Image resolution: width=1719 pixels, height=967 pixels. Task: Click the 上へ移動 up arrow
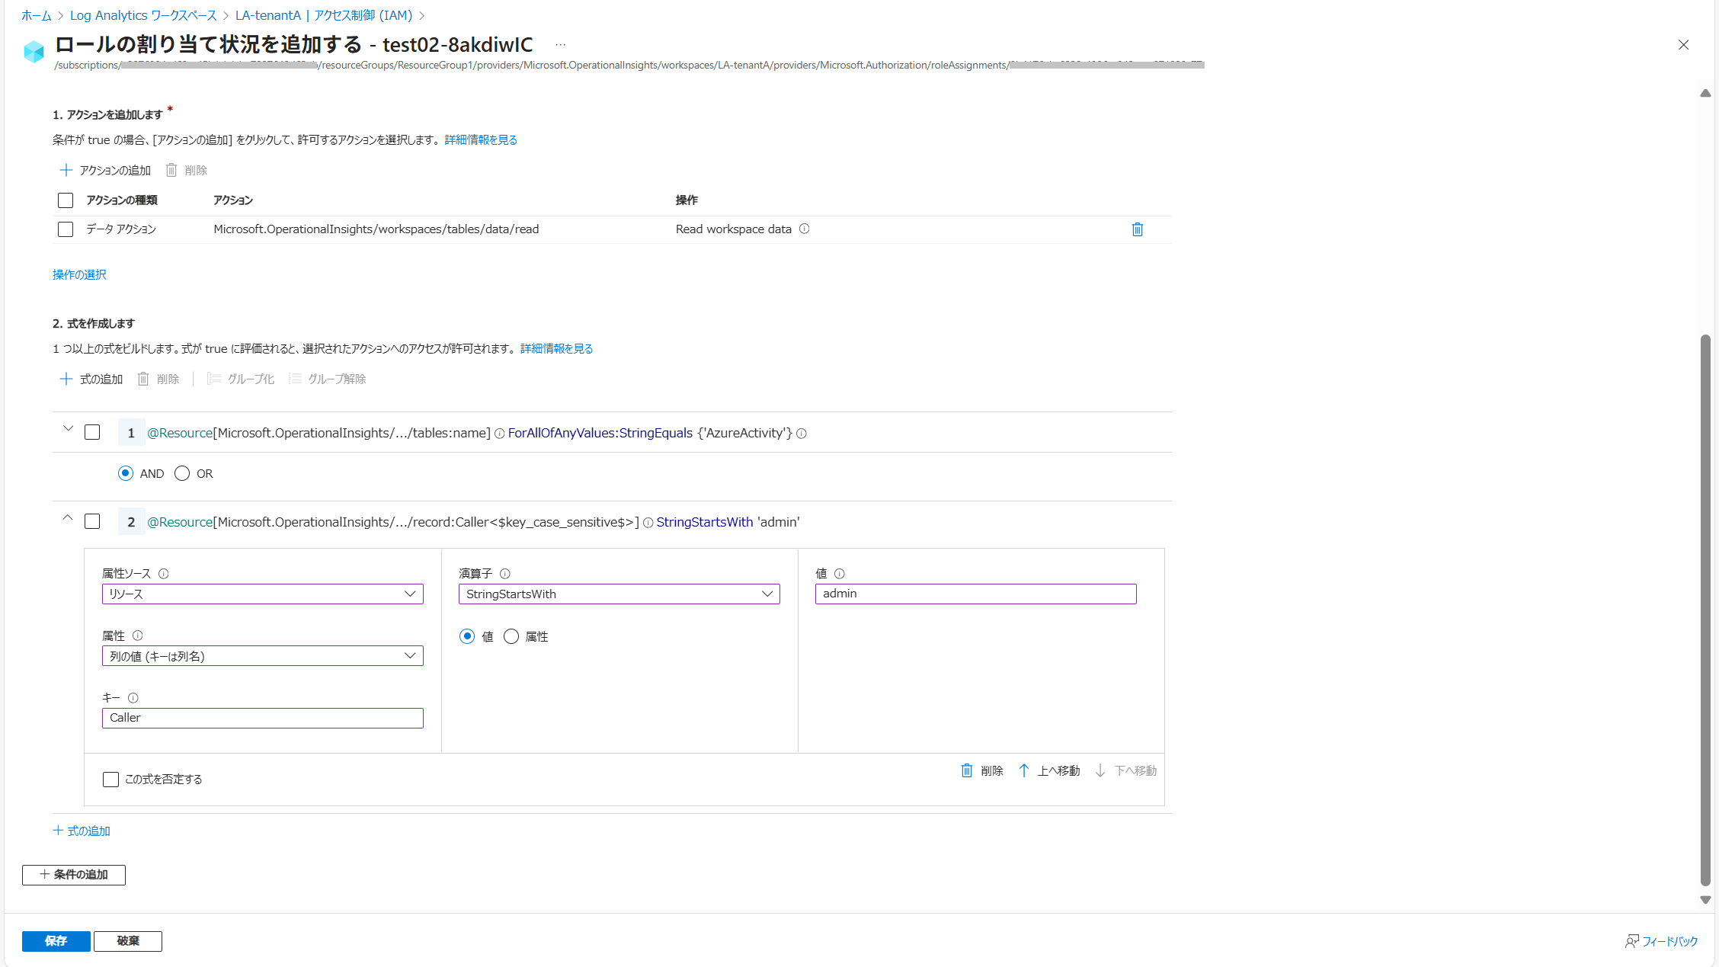pyautogui.click(x=1024, y=770)
